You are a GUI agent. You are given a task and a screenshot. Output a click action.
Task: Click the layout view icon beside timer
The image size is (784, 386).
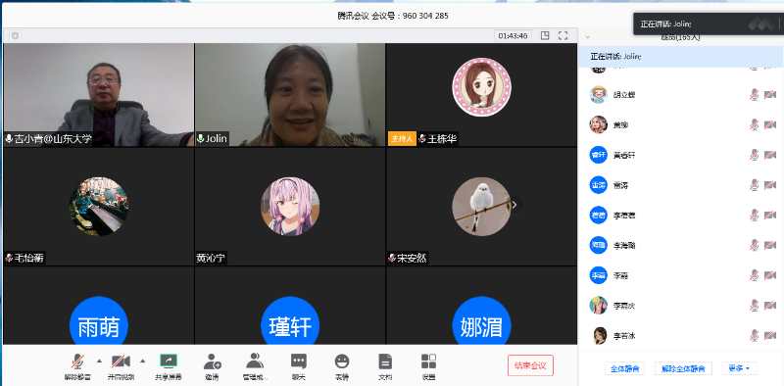coord(545,35)
